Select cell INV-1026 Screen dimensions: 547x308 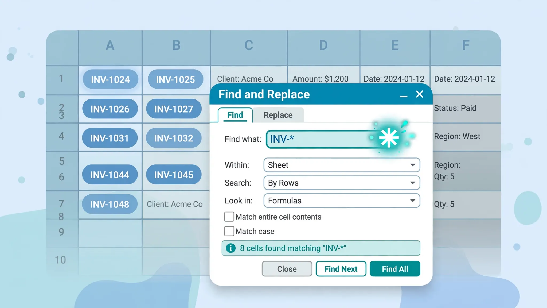pyautogui.click(x=110, y=109)
